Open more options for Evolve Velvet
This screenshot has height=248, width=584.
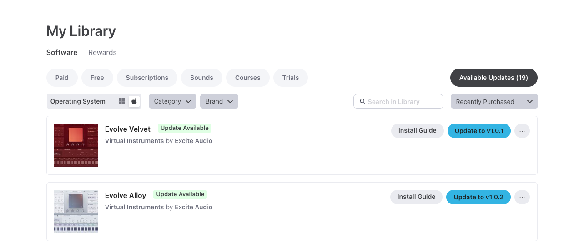522,131
